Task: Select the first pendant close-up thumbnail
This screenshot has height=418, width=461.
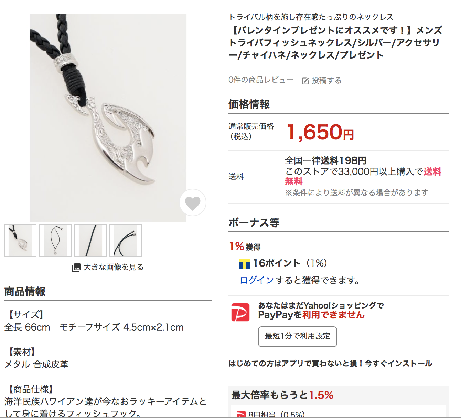Action: point(20,241)
